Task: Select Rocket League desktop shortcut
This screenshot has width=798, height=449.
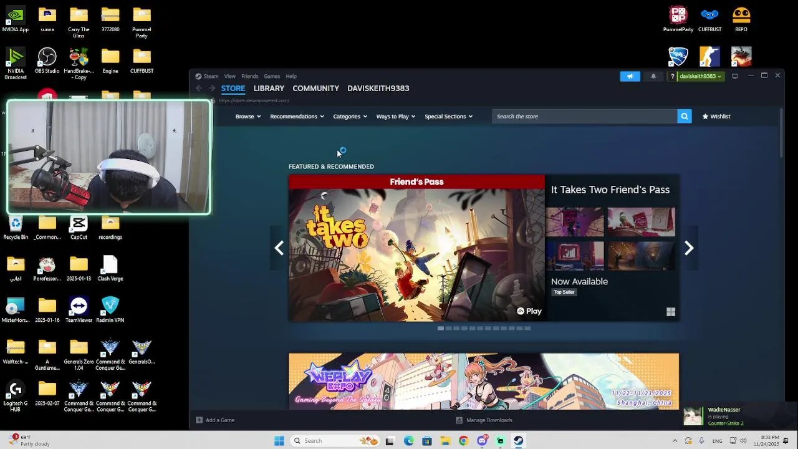Action: [678, 57]
